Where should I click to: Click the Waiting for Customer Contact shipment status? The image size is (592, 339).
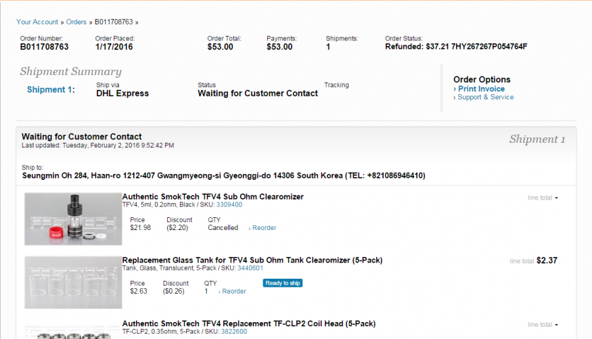pyautogui.click(x=258, y=93)
